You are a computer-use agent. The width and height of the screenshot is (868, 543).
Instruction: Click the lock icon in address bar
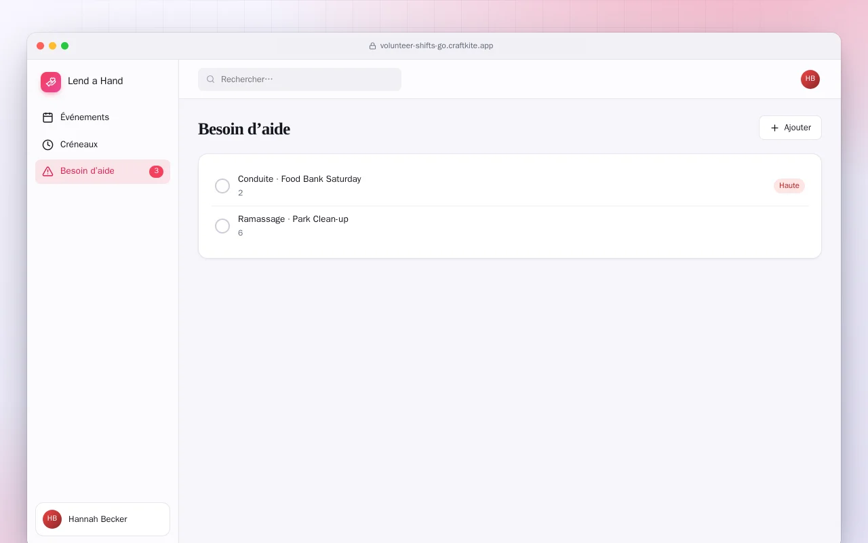click(372, 46)
